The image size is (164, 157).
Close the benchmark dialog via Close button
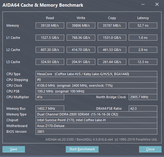pyautogui.click(x=150, y=149)
